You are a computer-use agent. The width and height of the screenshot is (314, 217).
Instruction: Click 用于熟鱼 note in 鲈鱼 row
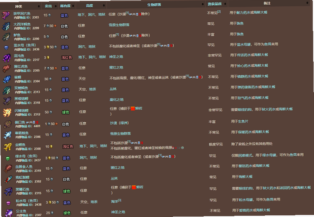point(237,34)
